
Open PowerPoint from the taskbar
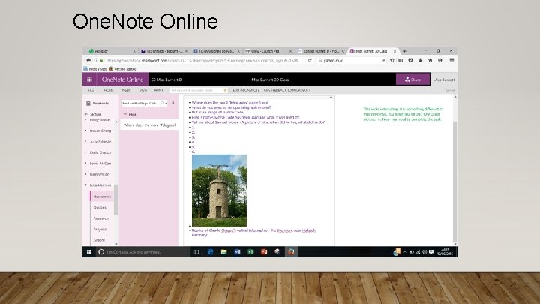point(264,252)
